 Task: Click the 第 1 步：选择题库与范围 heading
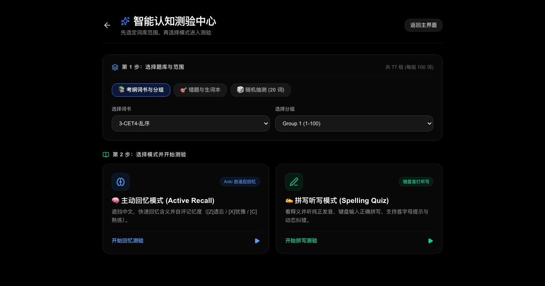click(x=153, y=67)
